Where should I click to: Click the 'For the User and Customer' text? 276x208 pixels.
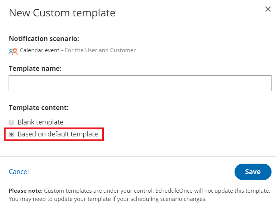[x=100, y=50]
